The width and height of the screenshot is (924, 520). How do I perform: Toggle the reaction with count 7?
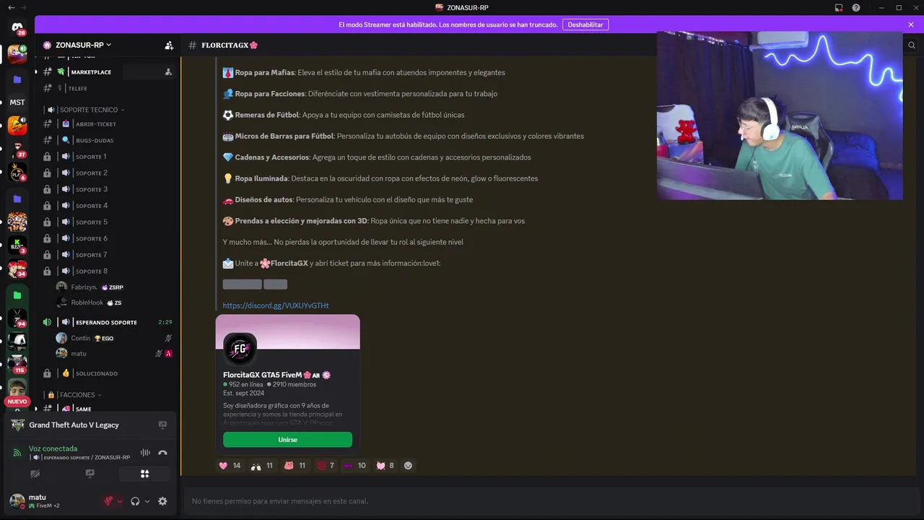click(325, 466)
